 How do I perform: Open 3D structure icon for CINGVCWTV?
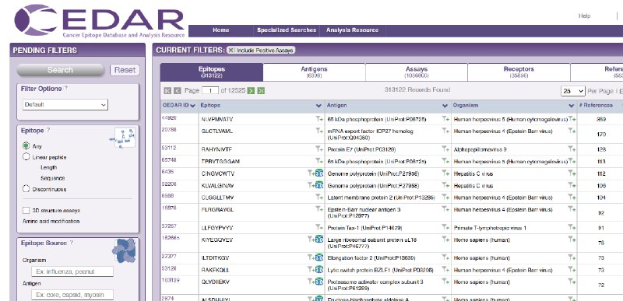(319, 173)
